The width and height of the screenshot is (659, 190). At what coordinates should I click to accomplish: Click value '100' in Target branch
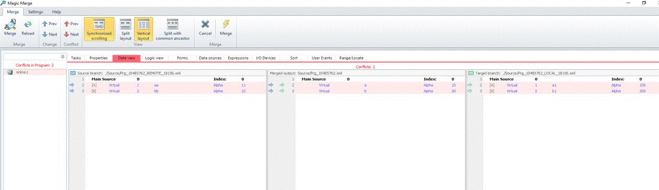[642, 85]
